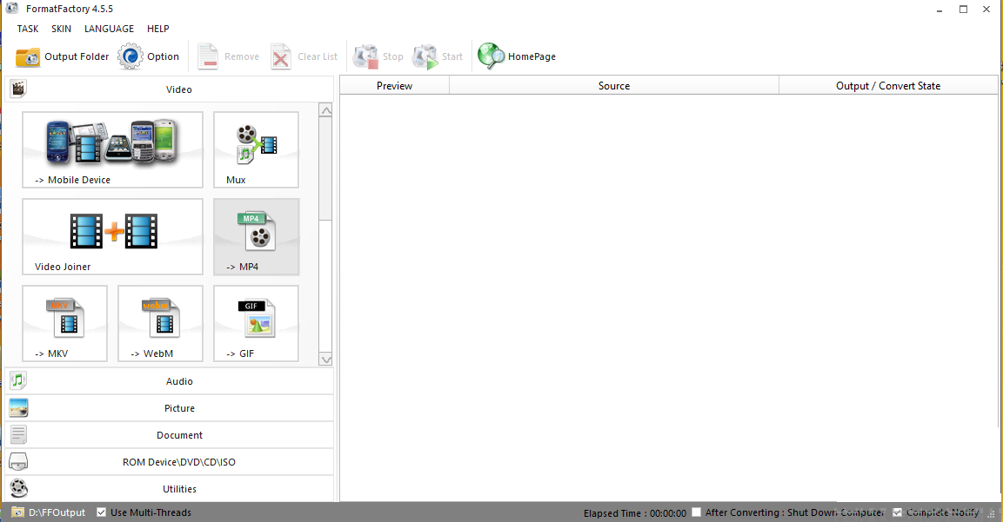Viewport: 1003px width, 522px height.
Task: Open the Option settings
Action: [x=149, y=56]
